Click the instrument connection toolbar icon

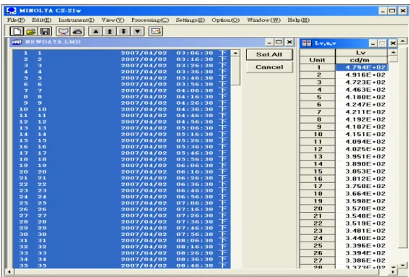pos(77,31)
